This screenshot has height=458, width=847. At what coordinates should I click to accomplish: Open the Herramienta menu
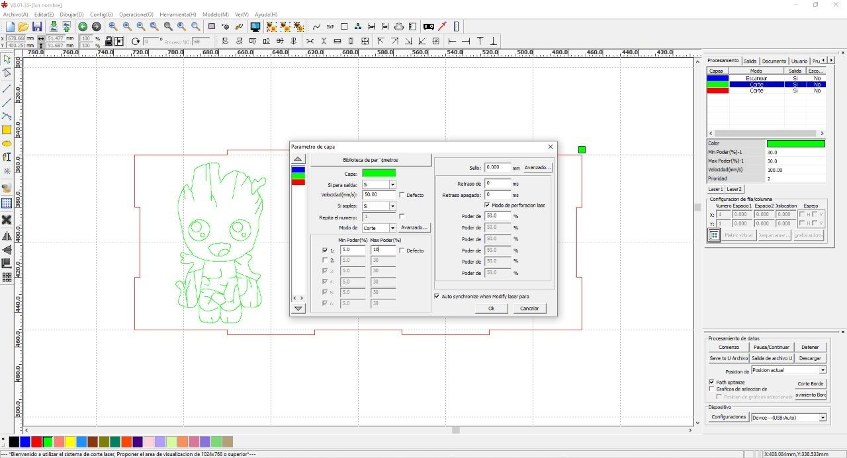tap(177, 14)
